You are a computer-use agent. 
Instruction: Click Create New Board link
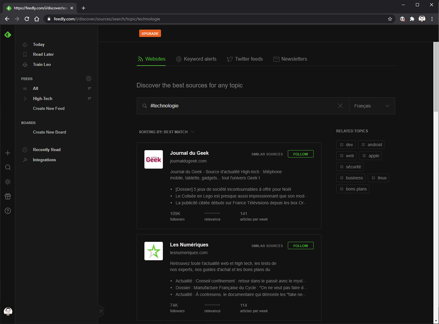(x=50, y=132)
